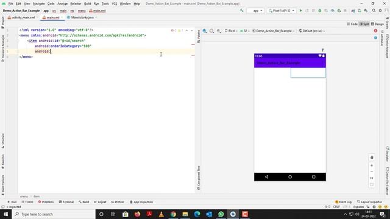
Task: Switch to the MainActivity.java tab
Action: coord(82,18)
